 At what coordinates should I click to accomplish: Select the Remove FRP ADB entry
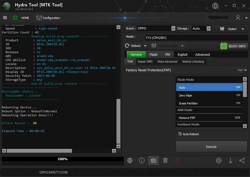(209, 118)
